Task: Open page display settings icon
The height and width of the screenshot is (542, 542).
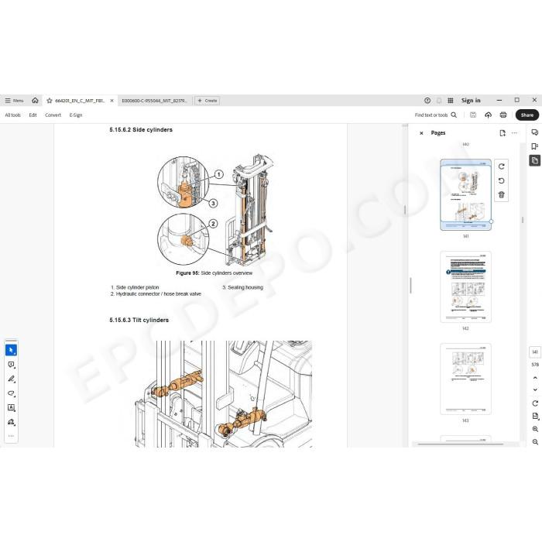Action: click(x=535, y=417)
